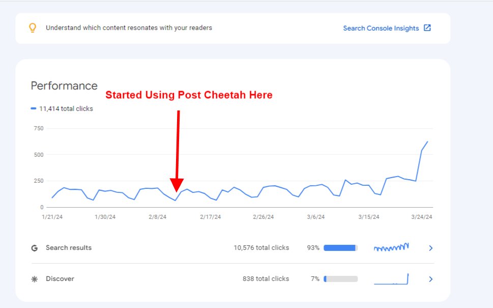Click the 2/17/24 date axis label

click(210, 217)
